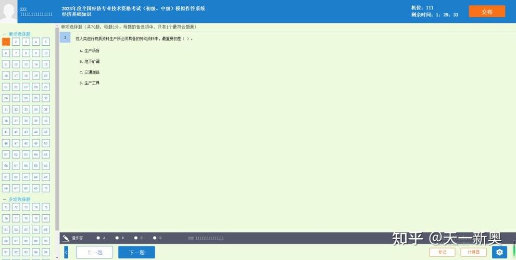516x260 pixels.
Task: Jump to question 44
Action: [36, 132]
